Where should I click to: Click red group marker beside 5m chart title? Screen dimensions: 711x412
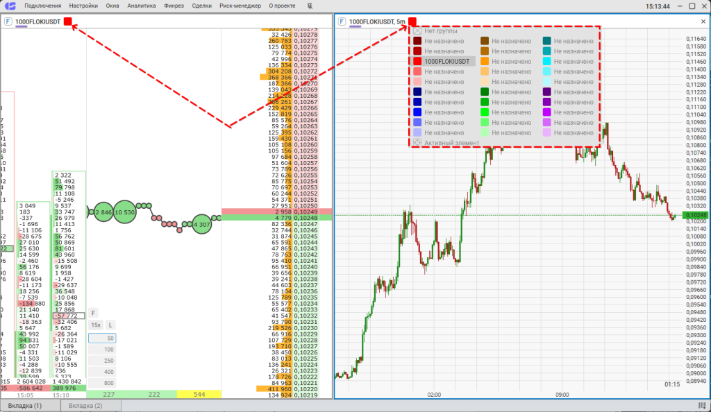point(412,22)
